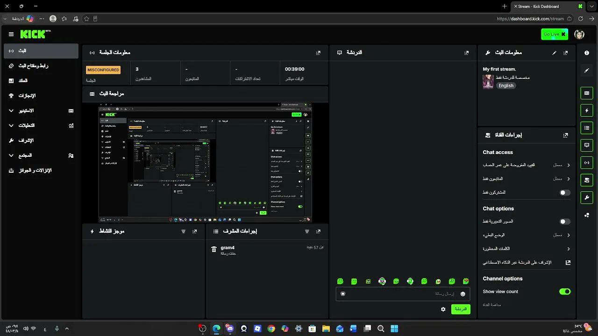Pop out the إجراءات المشرف moderator actions panel
Image resolution: width=598 pixels, height=336 pixels.
(x=318, y=231)
